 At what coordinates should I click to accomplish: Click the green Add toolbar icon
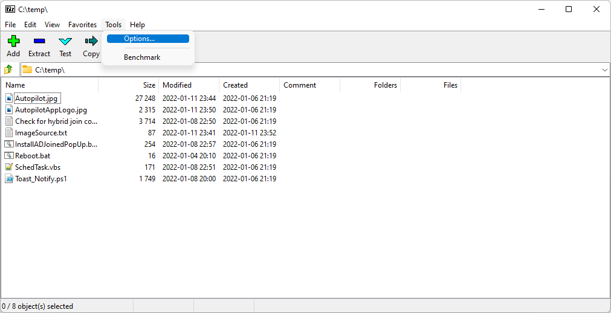(13, 41)
